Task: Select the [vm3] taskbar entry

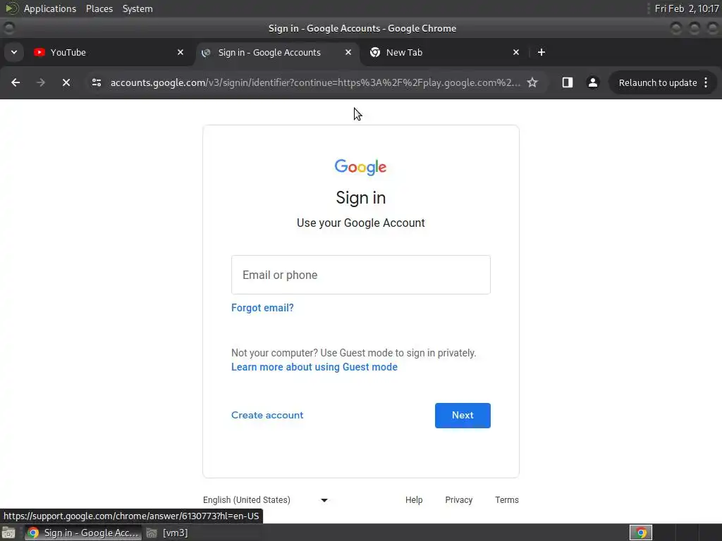Action: point(168,533)
